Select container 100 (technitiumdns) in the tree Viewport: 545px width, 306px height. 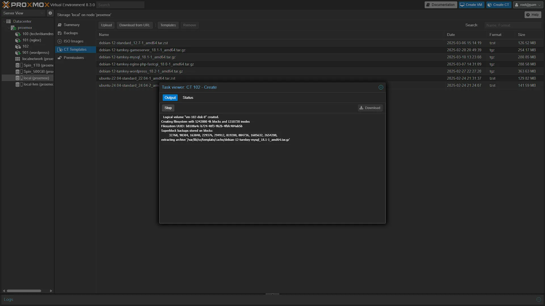coord(34,34)
